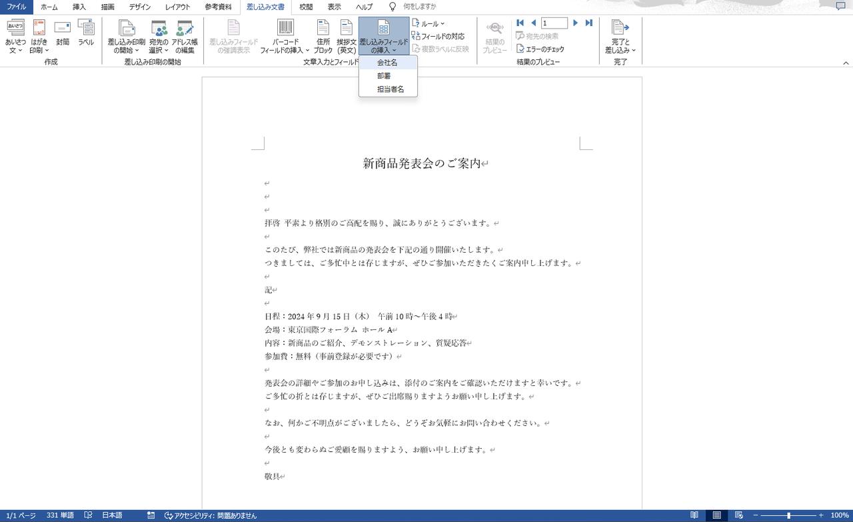Click the zoom out minus button

tap(756, 515)
